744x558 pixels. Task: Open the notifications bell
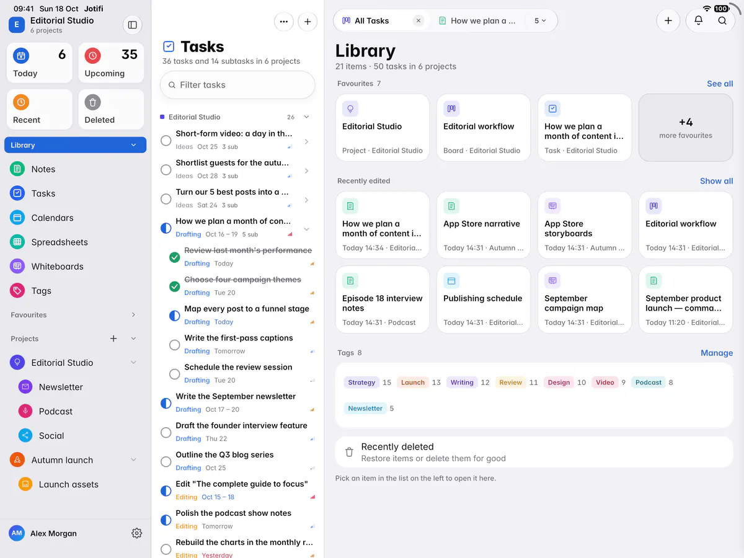pos(698,20)
